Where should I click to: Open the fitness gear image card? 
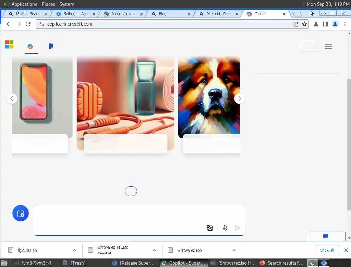[x=125, y=103]
